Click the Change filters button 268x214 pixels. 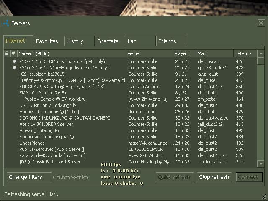click(29, 177)
